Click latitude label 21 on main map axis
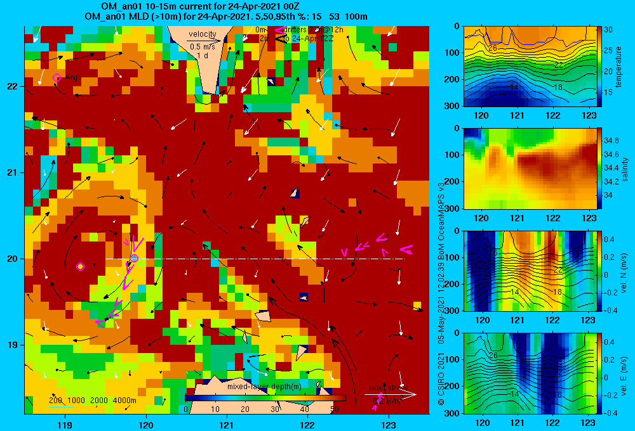635x431 pixels. pyautogui.click(x=13, y=172)
